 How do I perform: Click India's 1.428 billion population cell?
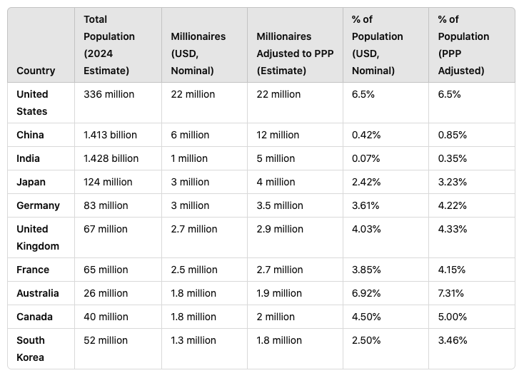111,158
